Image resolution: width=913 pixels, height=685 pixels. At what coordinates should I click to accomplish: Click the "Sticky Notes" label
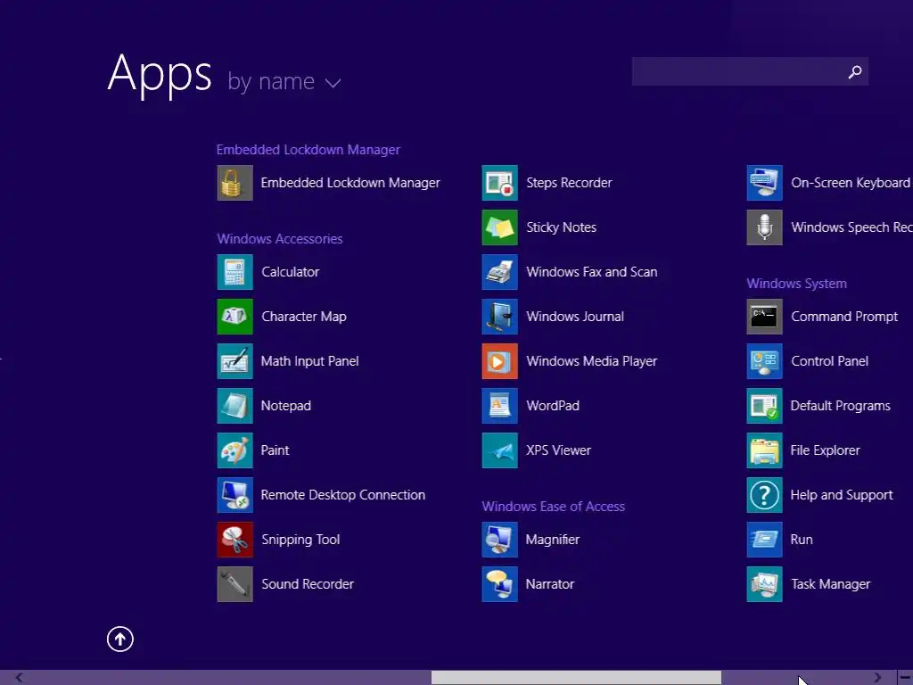coord(562,227)
